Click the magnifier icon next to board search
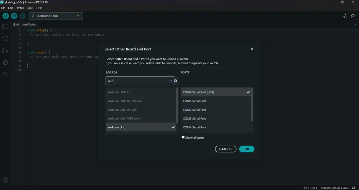This screenshot has width=359, height=190. tap(176, 81)
